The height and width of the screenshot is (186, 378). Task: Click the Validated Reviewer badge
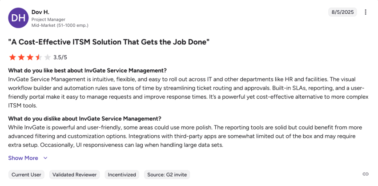click(74, 175)
